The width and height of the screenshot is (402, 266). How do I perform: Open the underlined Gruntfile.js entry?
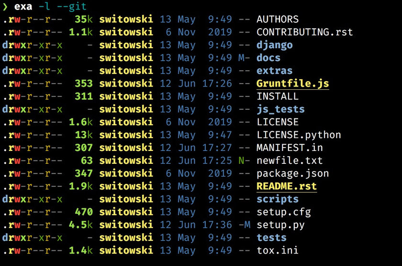(292, 84)
